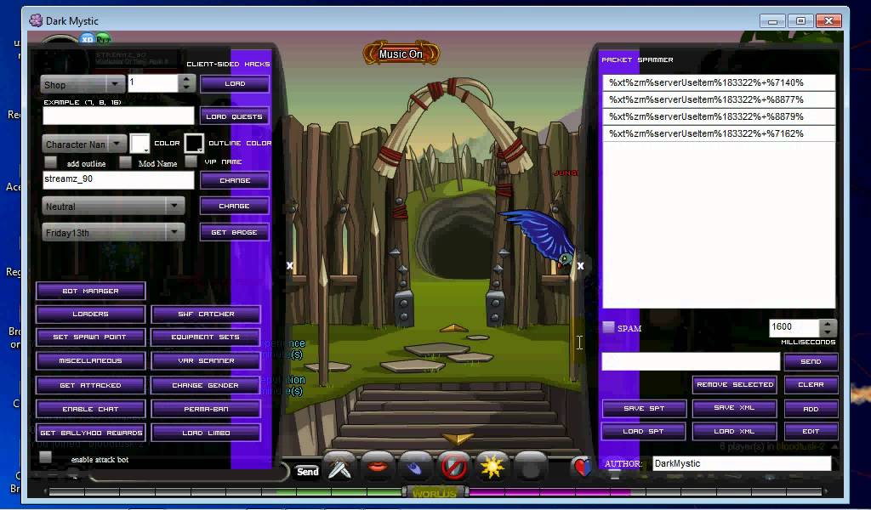The width and height of the screenshot is (871, 510).
Task: Click the Get Attacked button
Action: point(90,385)
